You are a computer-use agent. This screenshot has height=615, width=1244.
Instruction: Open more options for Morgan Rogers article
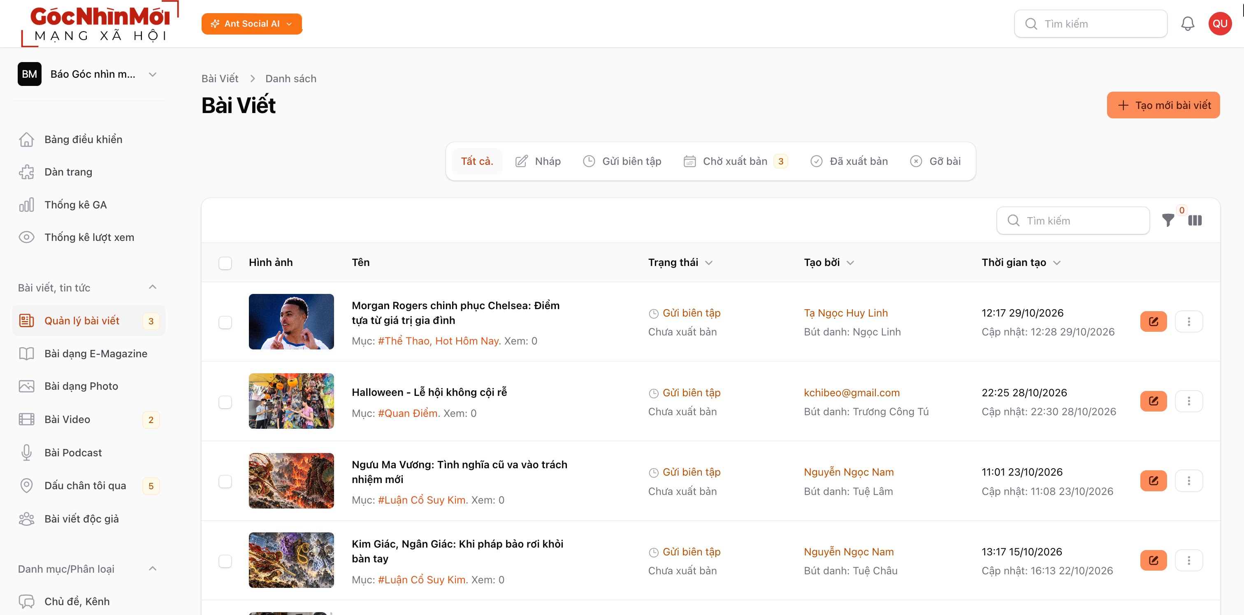click(1188, 321)
